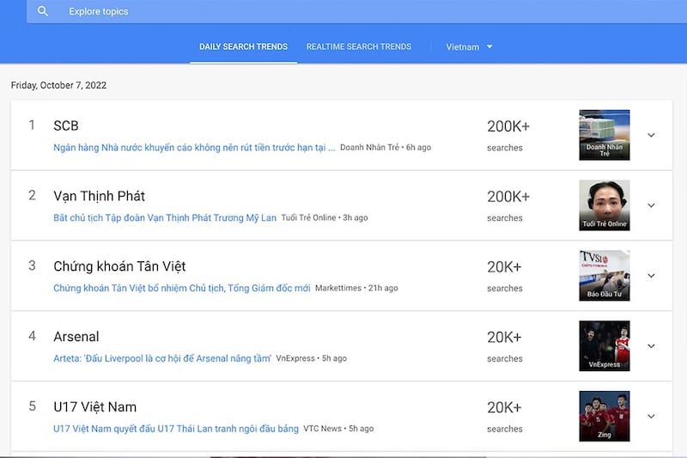Select the U17 Việt Nam trend title
The image size is (687, 458).
pyautogui.click(x=95, y=406)
